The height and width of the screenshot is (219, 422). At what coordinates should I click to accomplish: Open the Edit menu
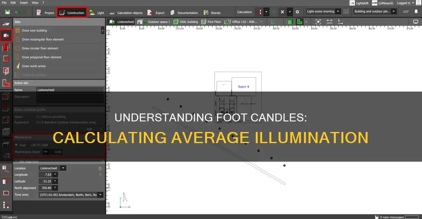pyautogui.click(x=13, y=3)
